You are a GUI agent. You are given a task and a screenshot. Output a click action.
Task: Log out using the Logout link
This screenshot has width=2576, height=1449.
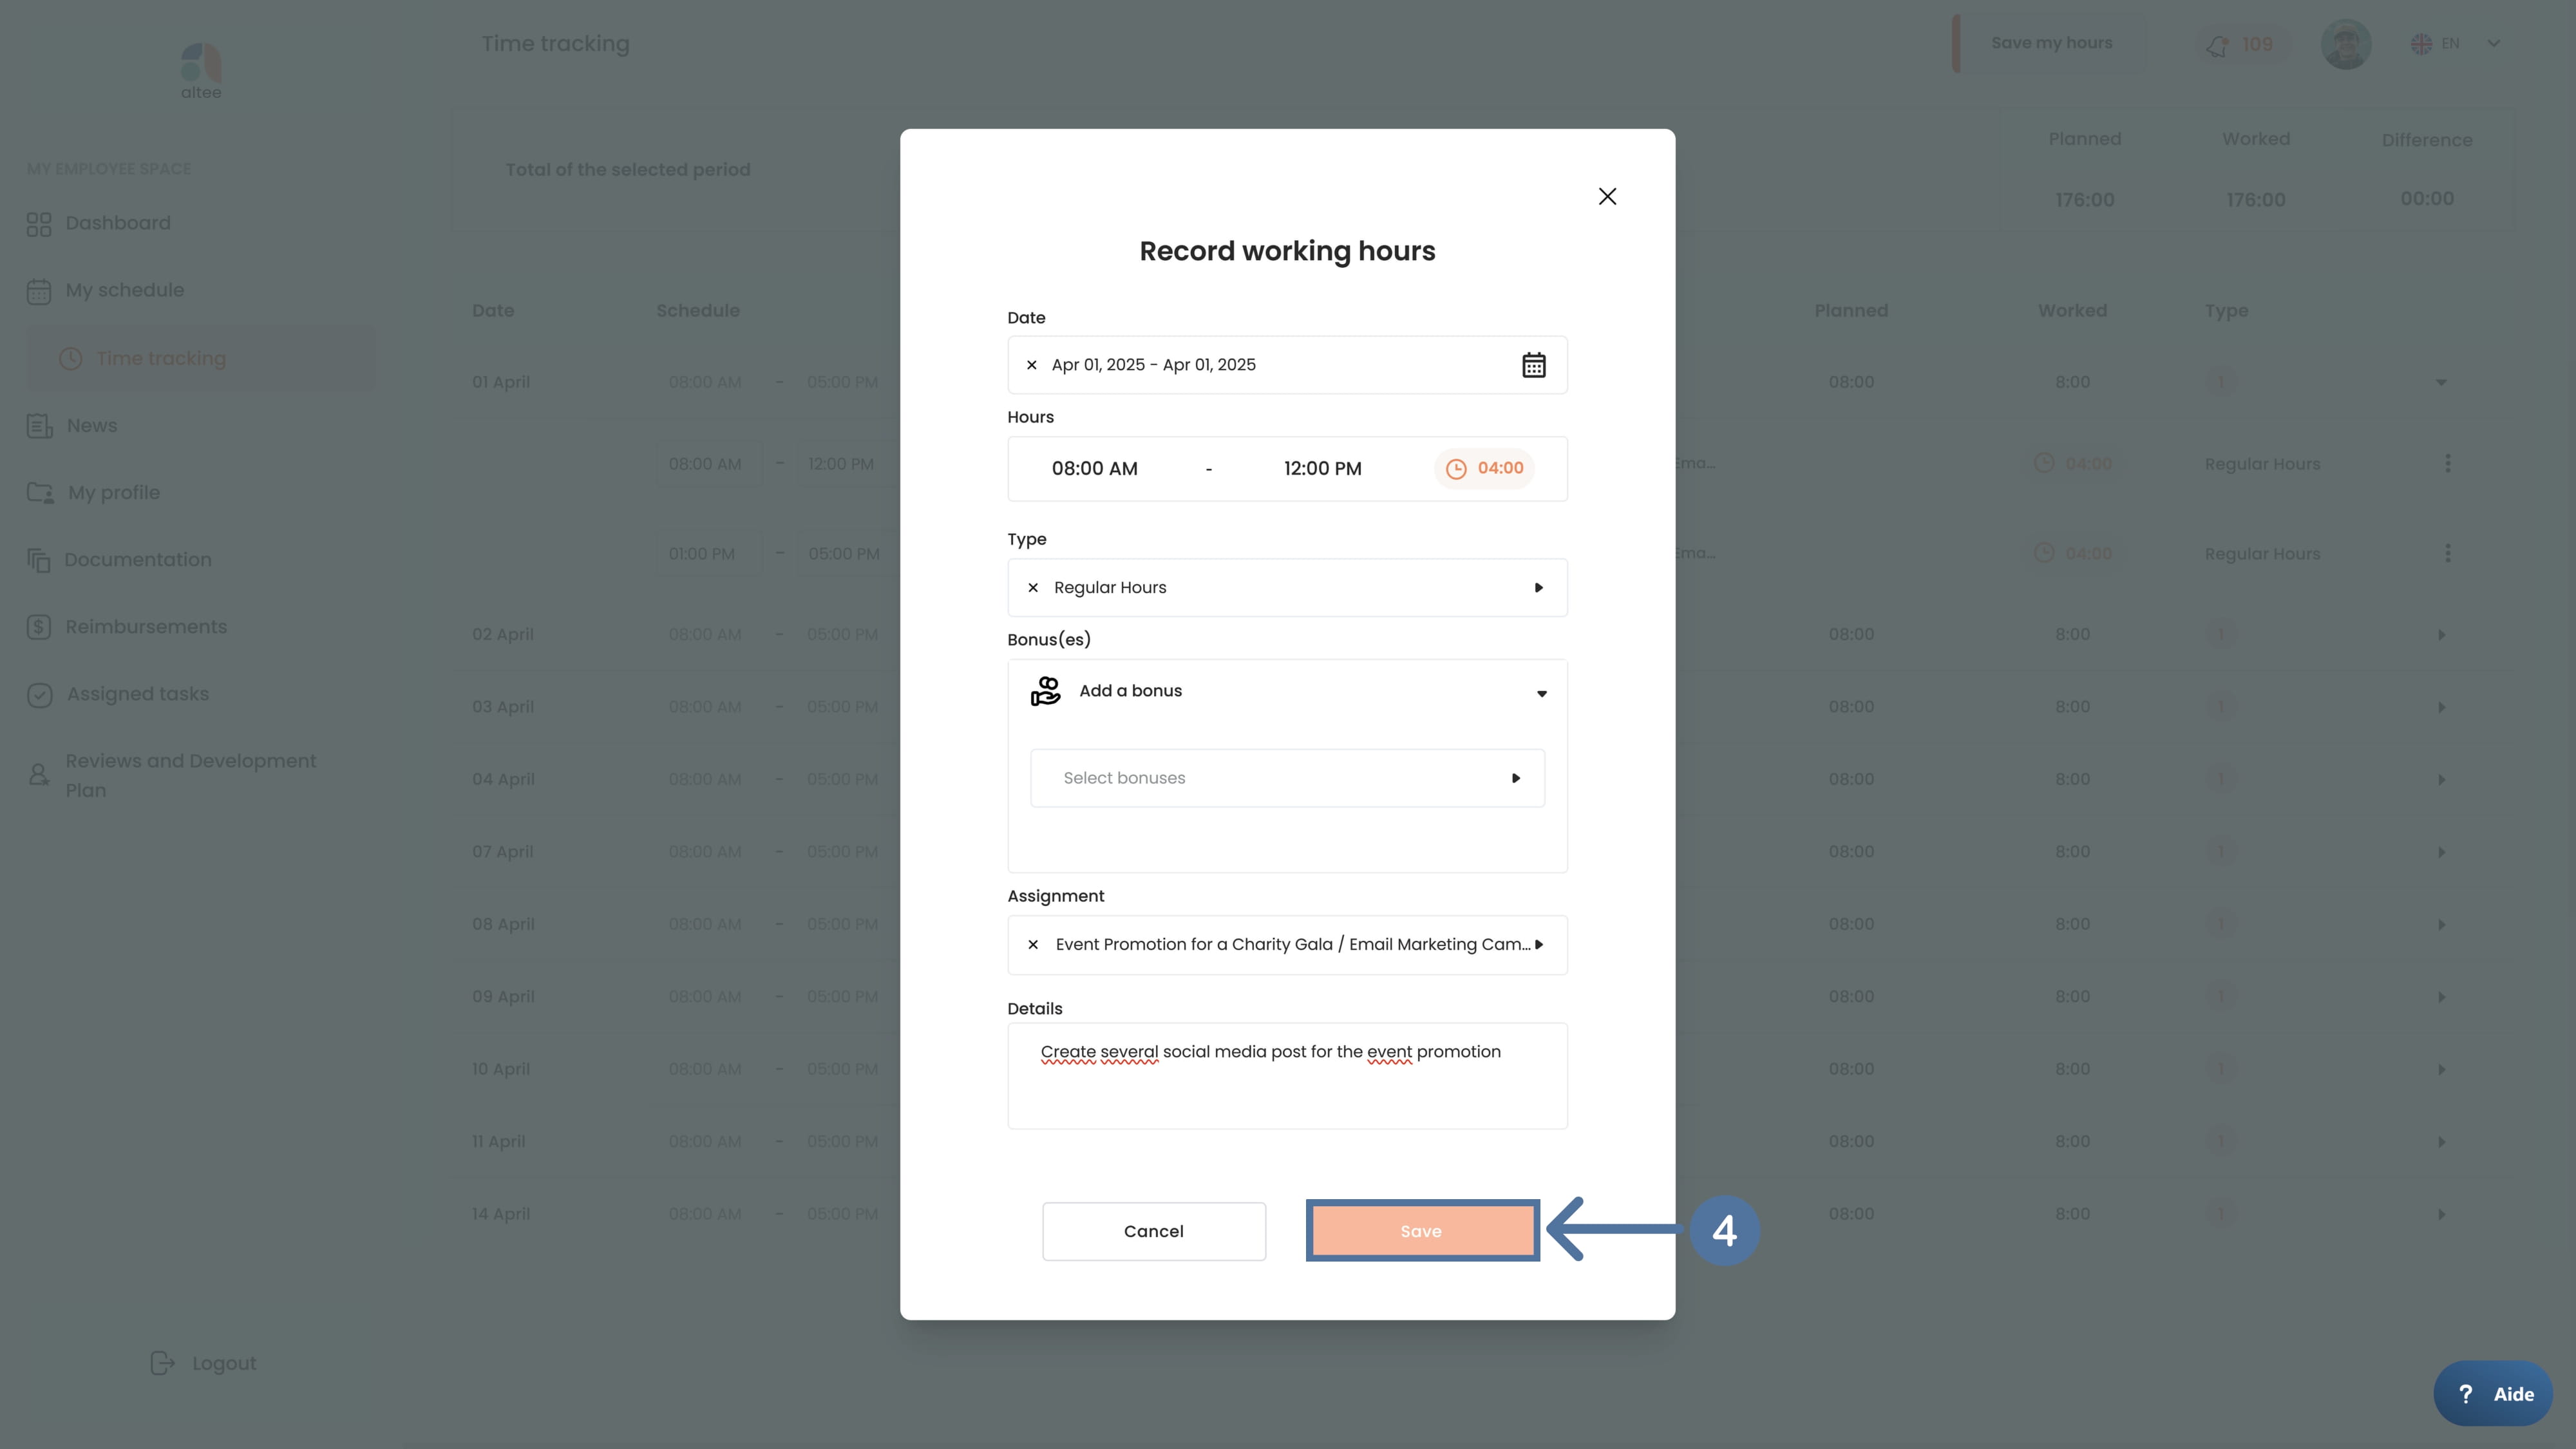pyautogui.click(x=224, y=1363)
